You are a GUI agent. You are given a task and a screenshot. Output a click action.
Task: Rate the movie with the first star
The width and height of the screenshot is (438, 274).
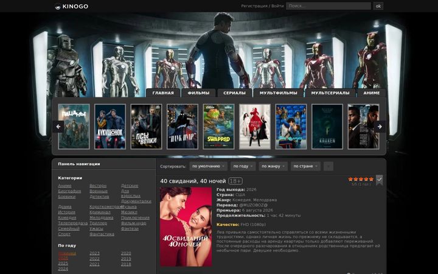pyautogui.click(x=350, y=179)
